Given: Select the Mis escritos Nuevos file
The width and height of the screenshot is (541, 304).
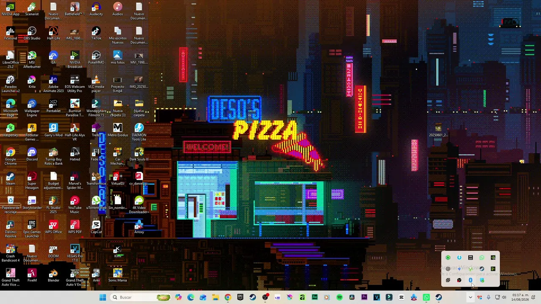Looking at the screenshot, I should tap(117, 36).
